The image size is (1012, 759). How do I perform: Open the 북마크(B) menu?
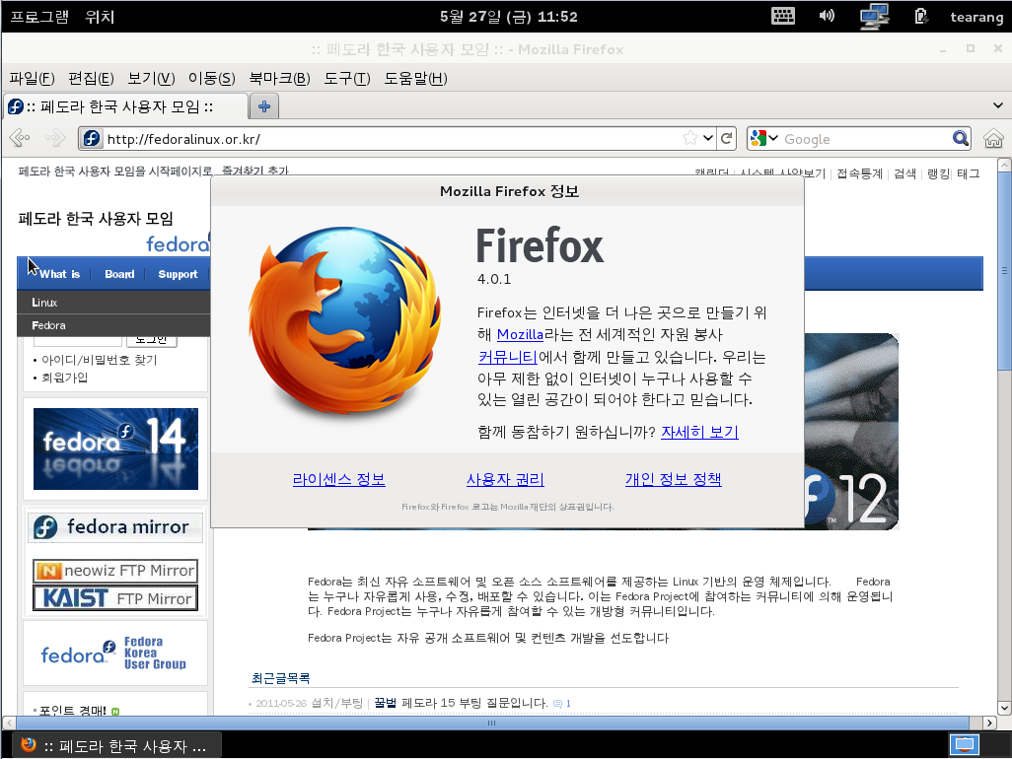coord(279,79)
